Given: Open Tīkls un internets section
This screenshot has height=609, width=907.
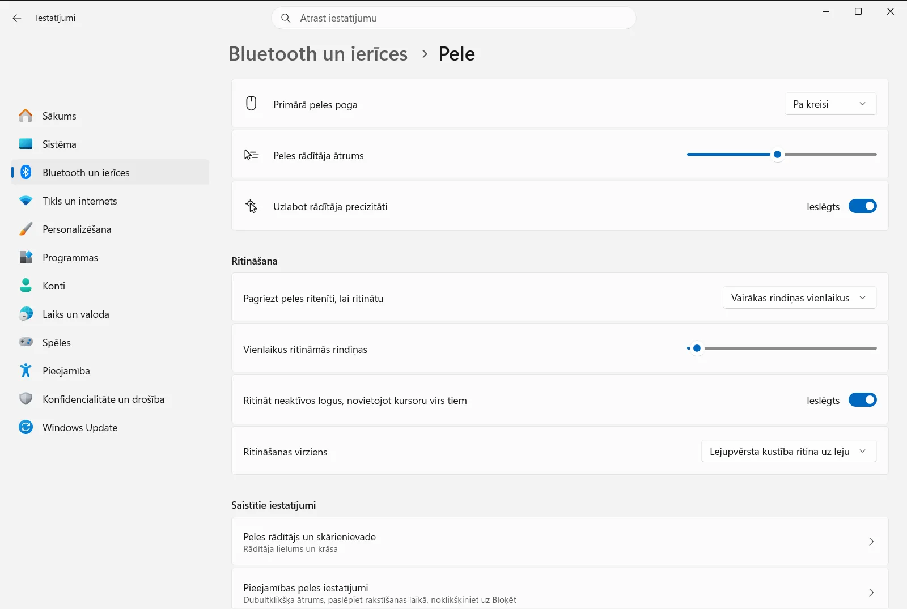Looking at the screenshot, I should [x=111, y=201].
